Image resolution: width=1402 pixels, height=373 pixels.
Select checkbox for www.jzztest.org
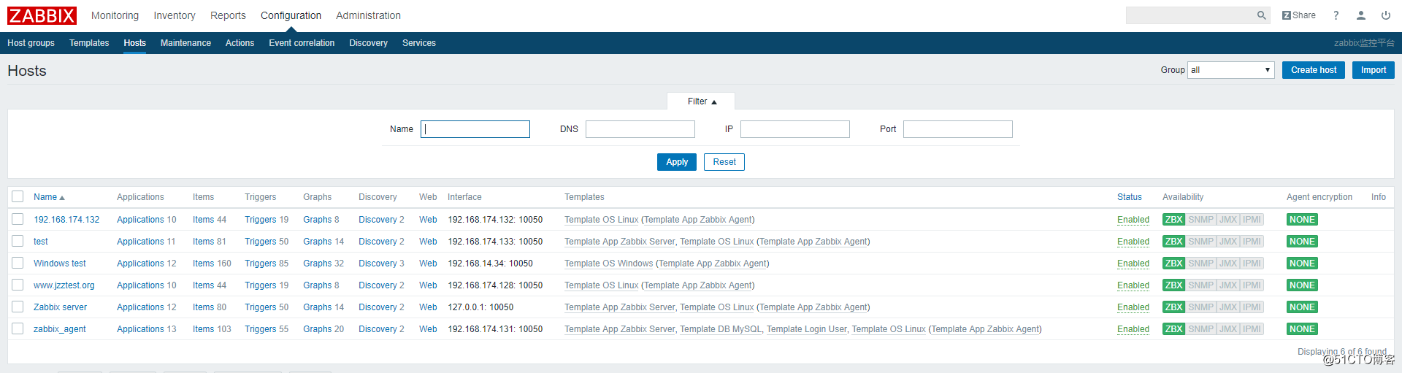pyautogui.click(x=18, y=285)
